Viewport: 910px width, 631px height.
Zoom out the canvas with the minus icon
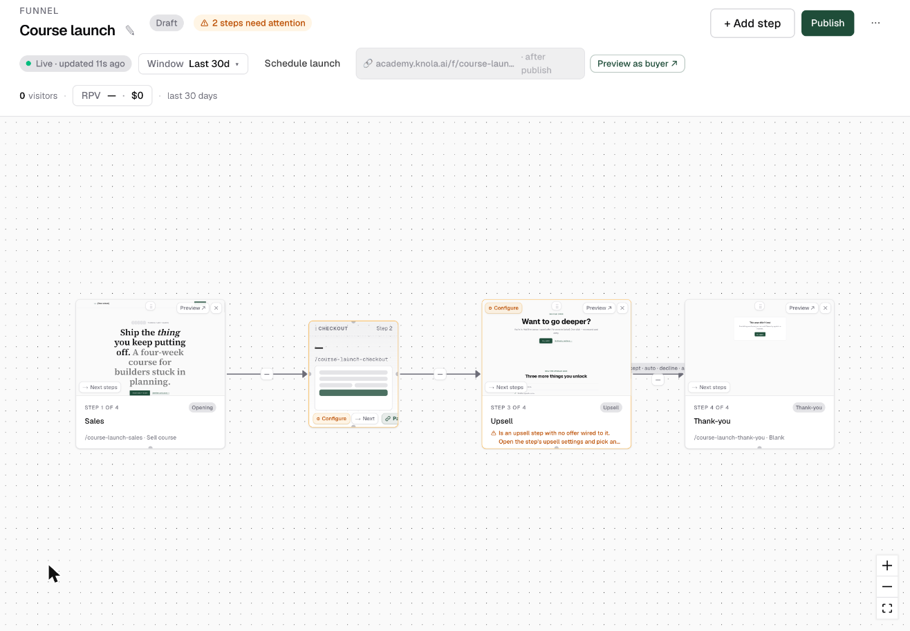(x=887, y=587)
